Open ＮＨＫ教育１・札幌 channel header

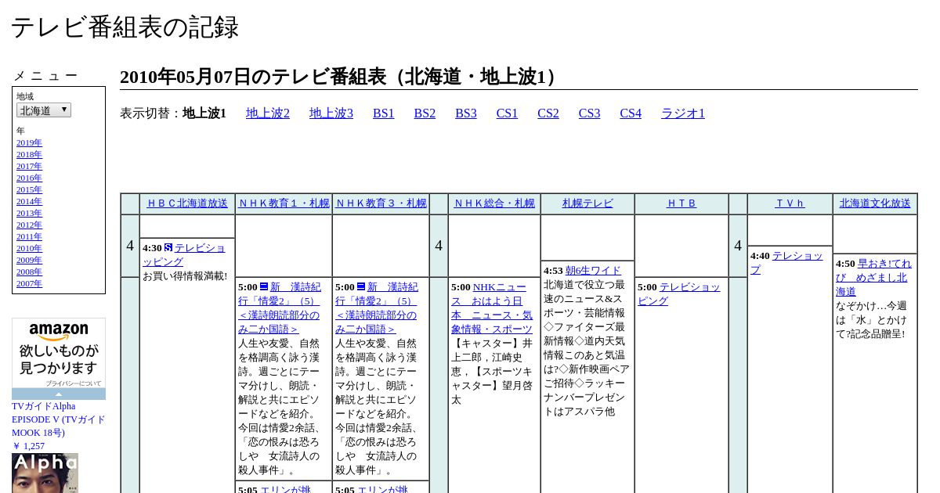[x=284, y=203]
